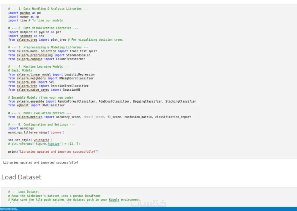Image resolution: width=297 pixels, height=211 pixels.
Task: Click StackingClassifier in the ensemble import
Action: point(181,101)
